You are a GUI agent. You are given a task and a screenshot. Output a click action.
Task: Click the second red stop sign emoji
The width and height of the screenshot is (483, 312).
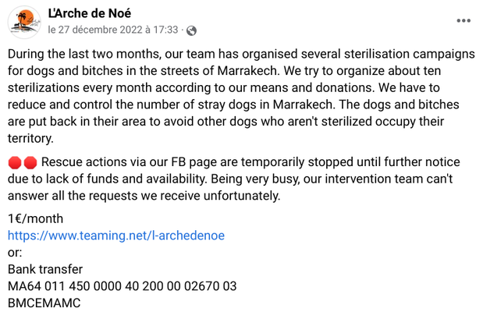click(30, 162)
